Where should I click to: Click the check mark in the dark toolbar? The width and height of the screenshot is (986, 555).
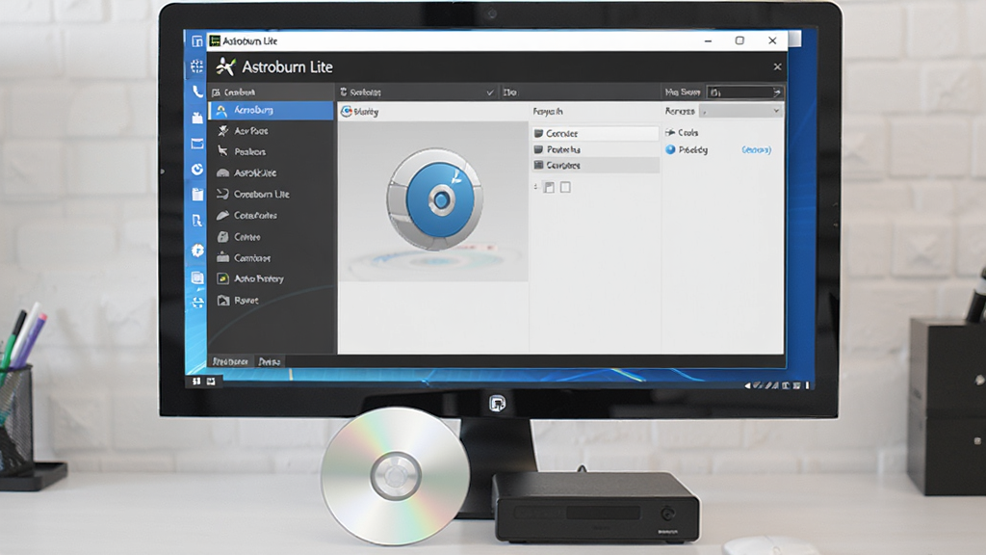click(490, 92)
